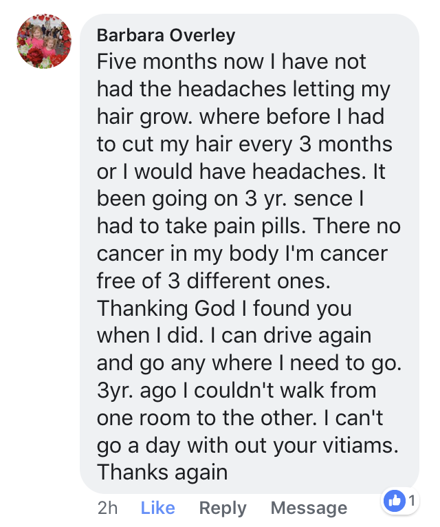Select the line "Thanking God I found you"
This screenshot has width=440, height=527.
[x=224, y=308]
